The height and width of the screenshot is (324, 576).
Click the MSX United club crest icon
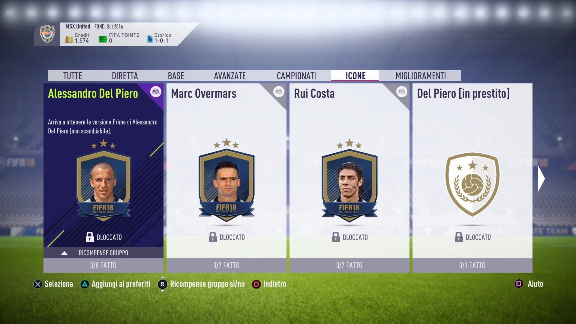(47, 34)
